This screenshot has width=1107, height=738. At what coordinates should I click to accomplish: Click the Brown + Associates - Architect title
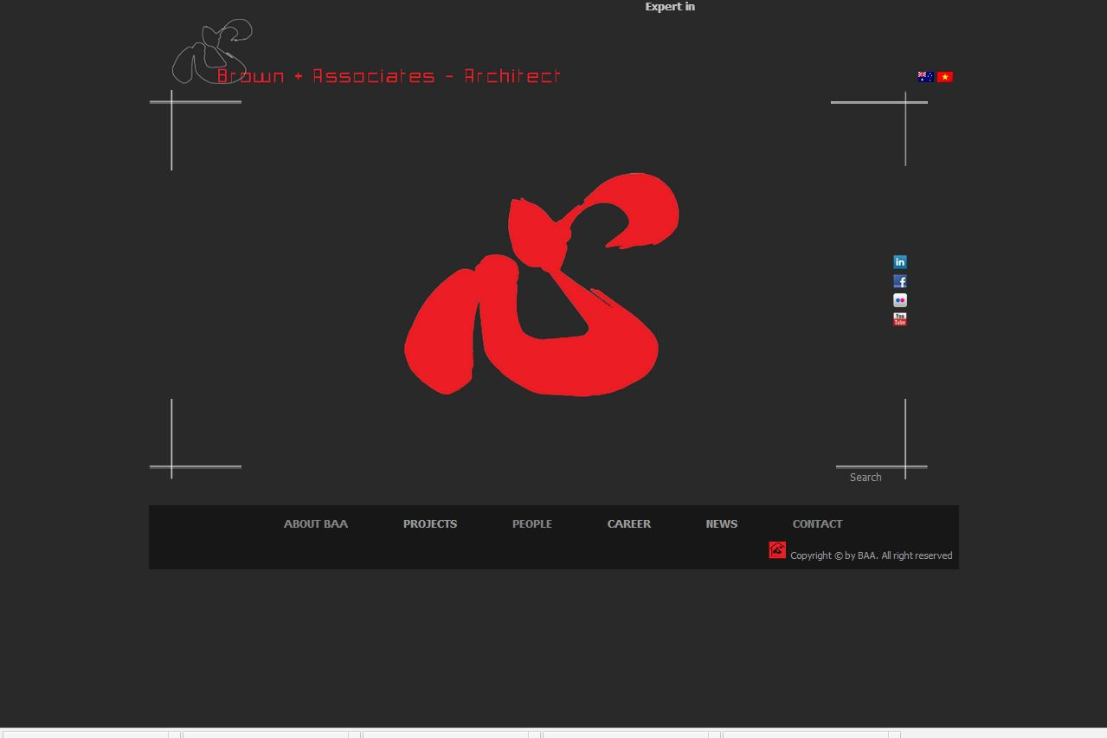coord(389,76)
